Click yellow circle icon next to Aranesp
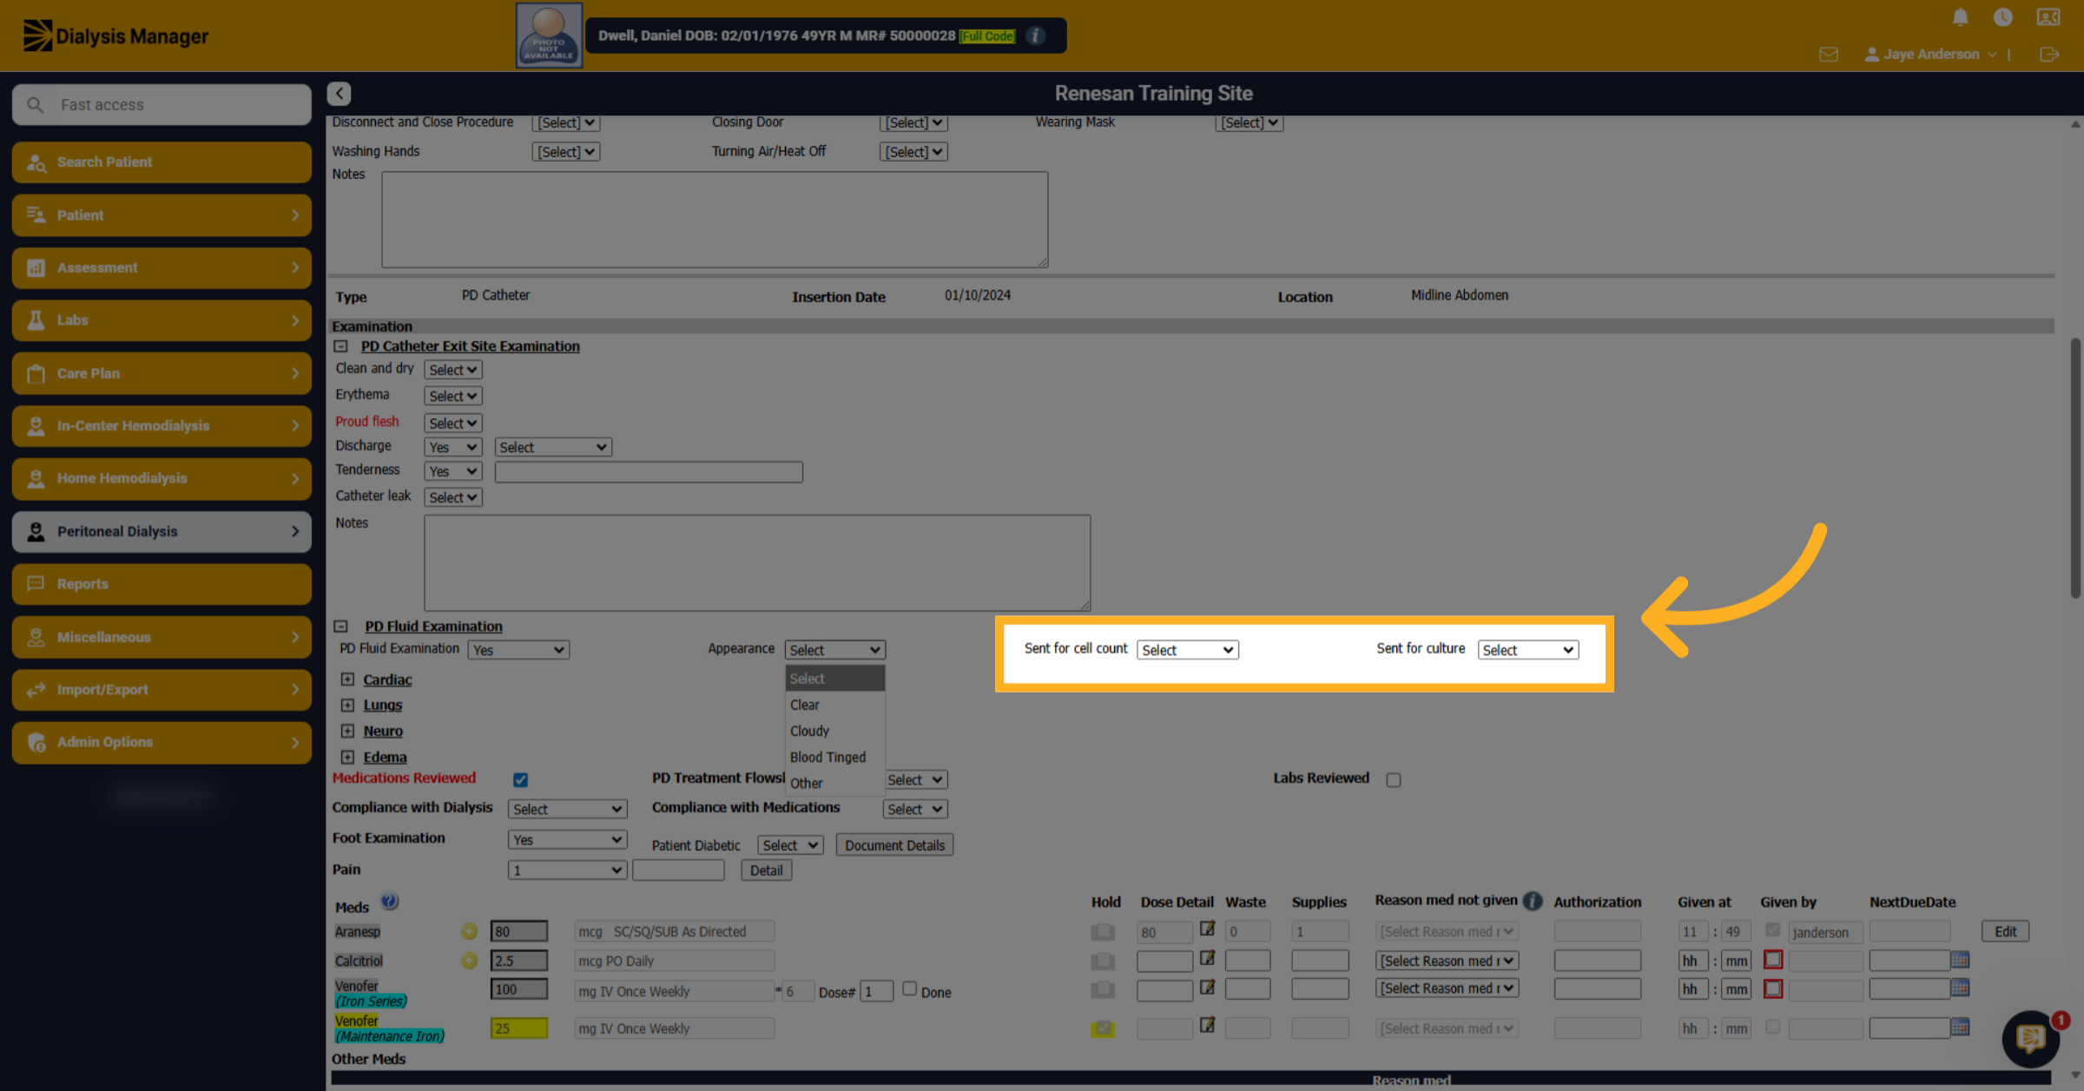This screenshot has width=2084, height=1091. (469, 931)
